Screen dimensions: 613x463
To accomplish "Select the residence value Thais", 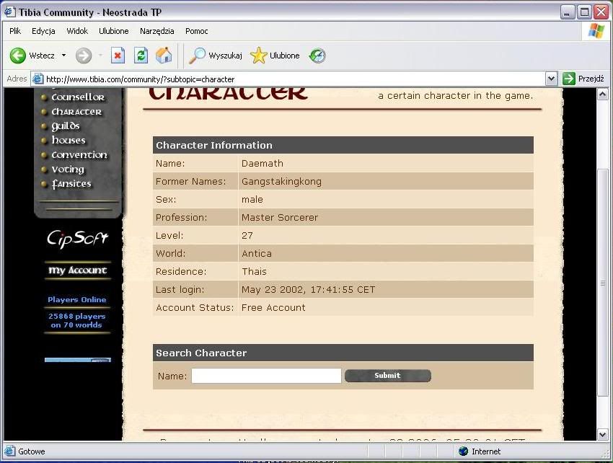I will tap(254, 271).
